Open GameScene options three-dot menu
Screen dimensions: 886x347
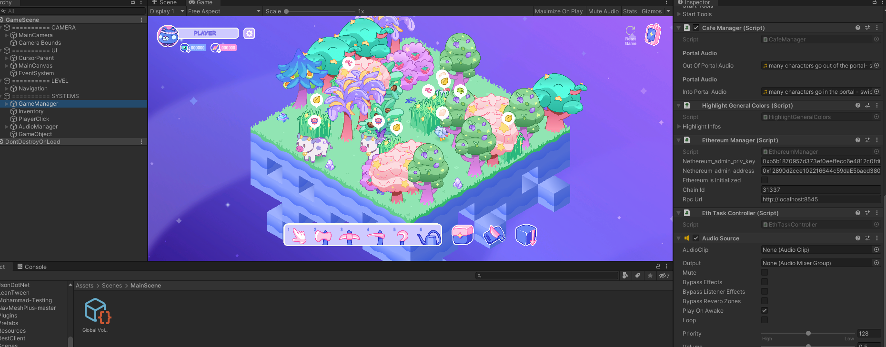coord(141,20)
